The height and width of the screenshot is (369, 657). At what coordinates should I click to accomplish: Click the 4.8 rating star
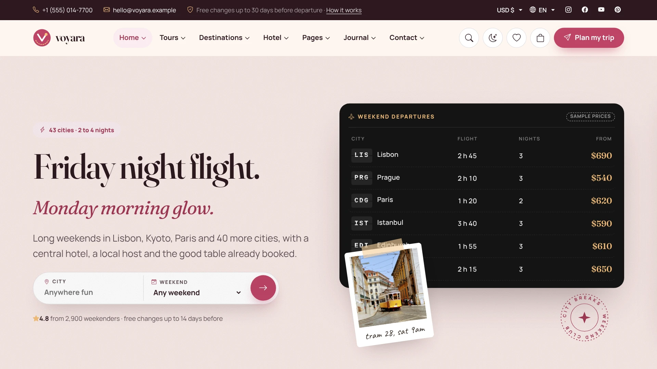click(x=36, y=318)
